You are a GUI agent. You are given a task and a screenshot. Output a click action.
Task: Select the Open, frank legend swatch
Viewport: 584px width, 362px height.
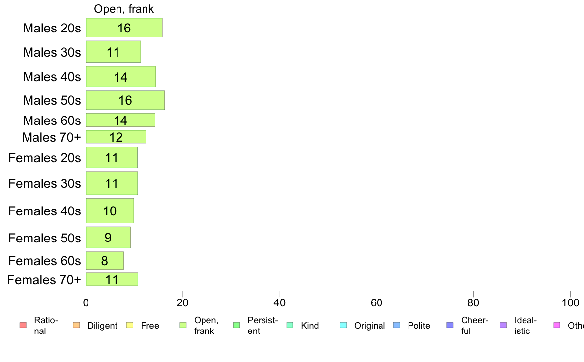[183, 325]
